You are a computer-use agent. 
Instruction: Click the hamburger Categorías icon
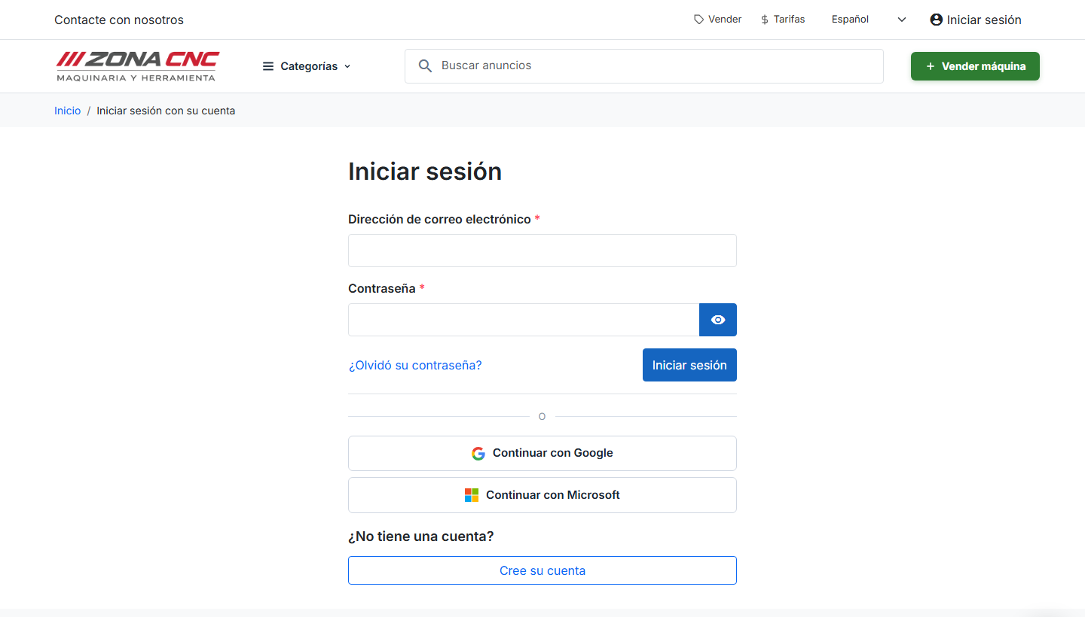268,66
